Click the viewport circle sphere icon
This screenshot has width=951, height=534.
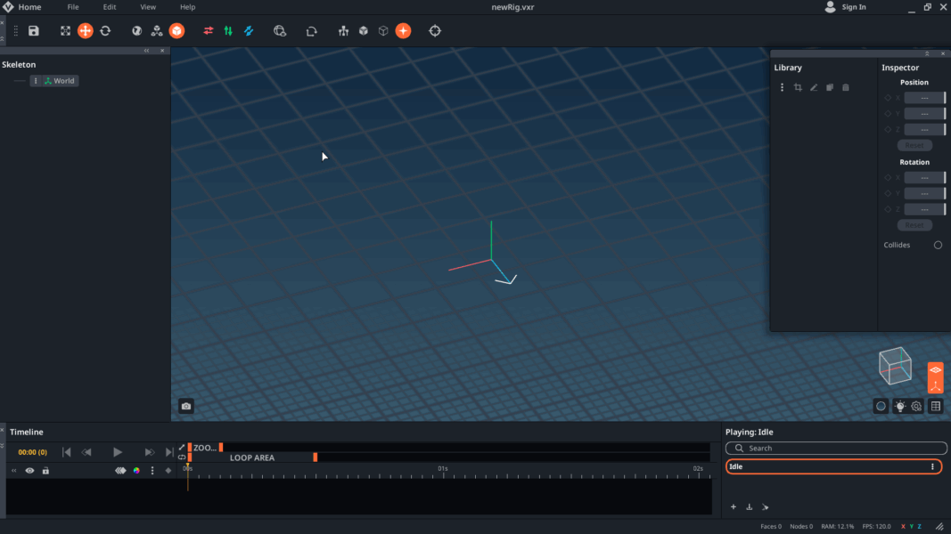(881, 406)
